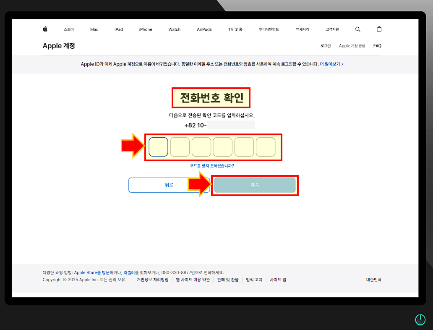
Task: Open the FAQ link
Action: pyautogui.click(x=377, y=45)
